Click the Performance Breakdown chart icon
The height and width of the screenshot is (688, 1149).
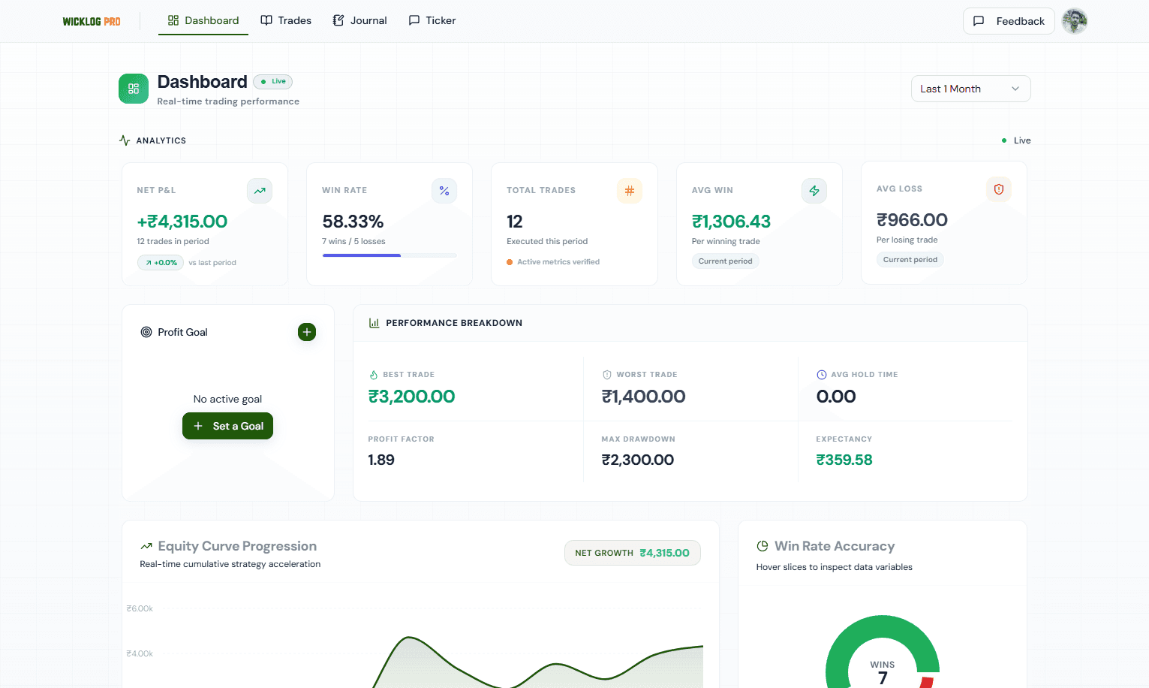(x=374, y=323)
